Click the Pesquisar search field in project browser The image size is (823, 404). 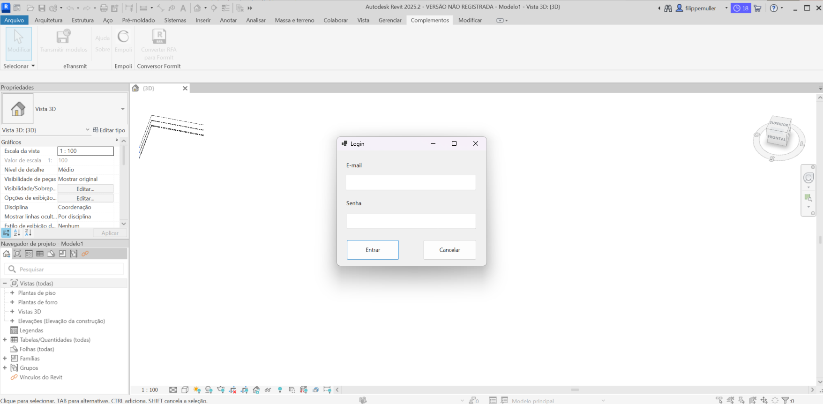tap(64, 269)
